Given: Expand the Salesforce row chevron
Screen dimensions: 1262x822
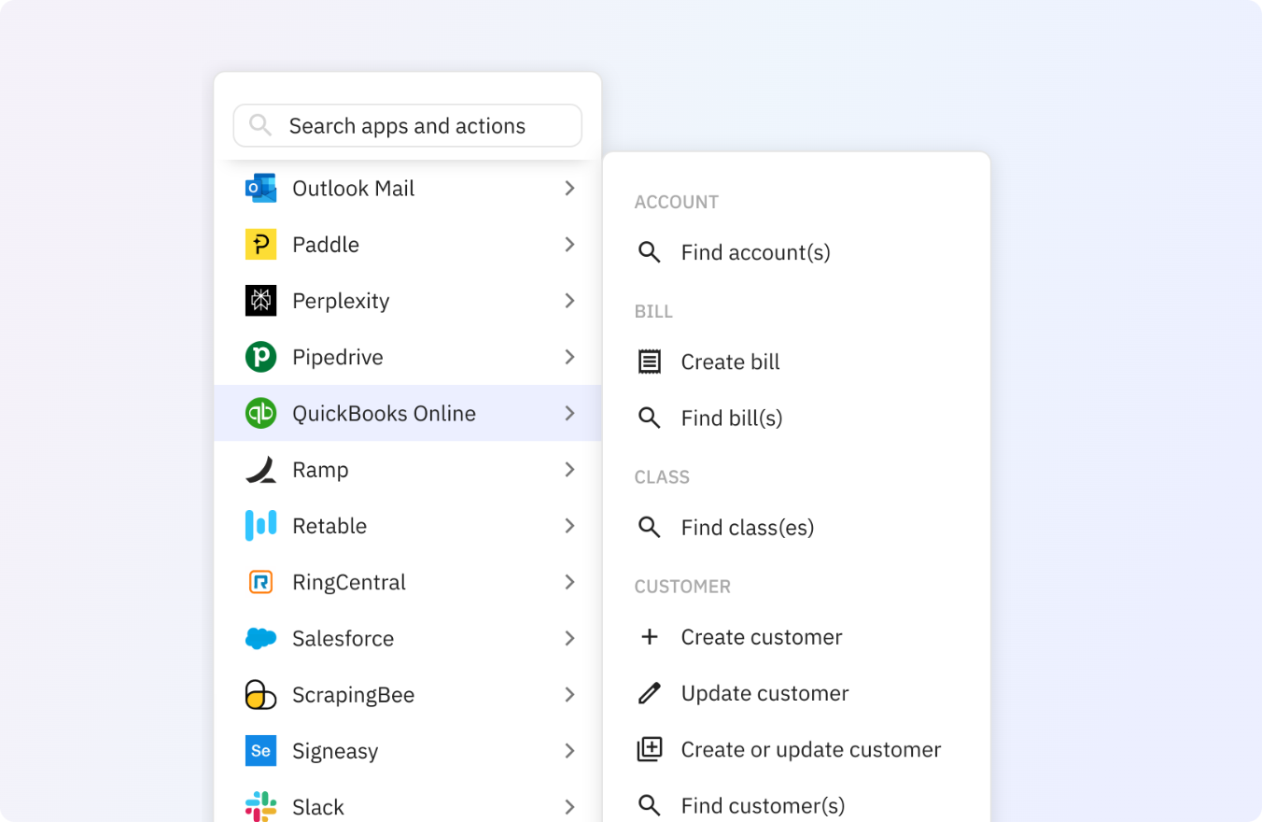Looking at the screenshot, I should [569, 638].
